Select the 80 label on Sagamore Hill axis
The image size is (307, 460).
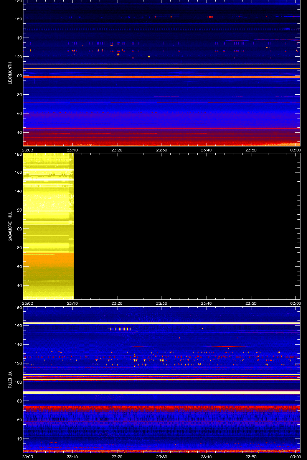[19, 248]
